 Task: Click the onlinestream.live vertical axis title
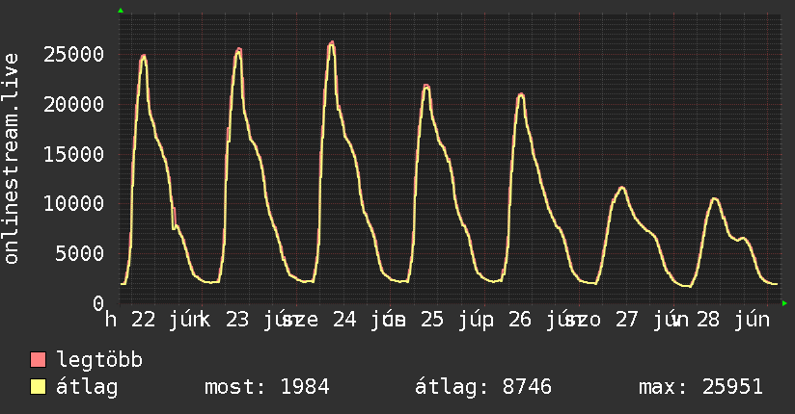click(11, 159)
